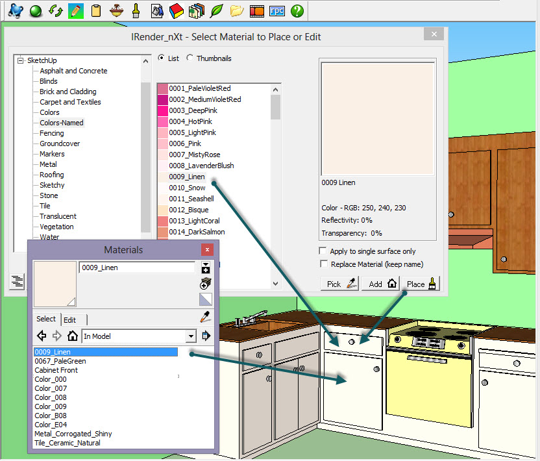
Task: Click the Pick button
Action: coord(339,283)
